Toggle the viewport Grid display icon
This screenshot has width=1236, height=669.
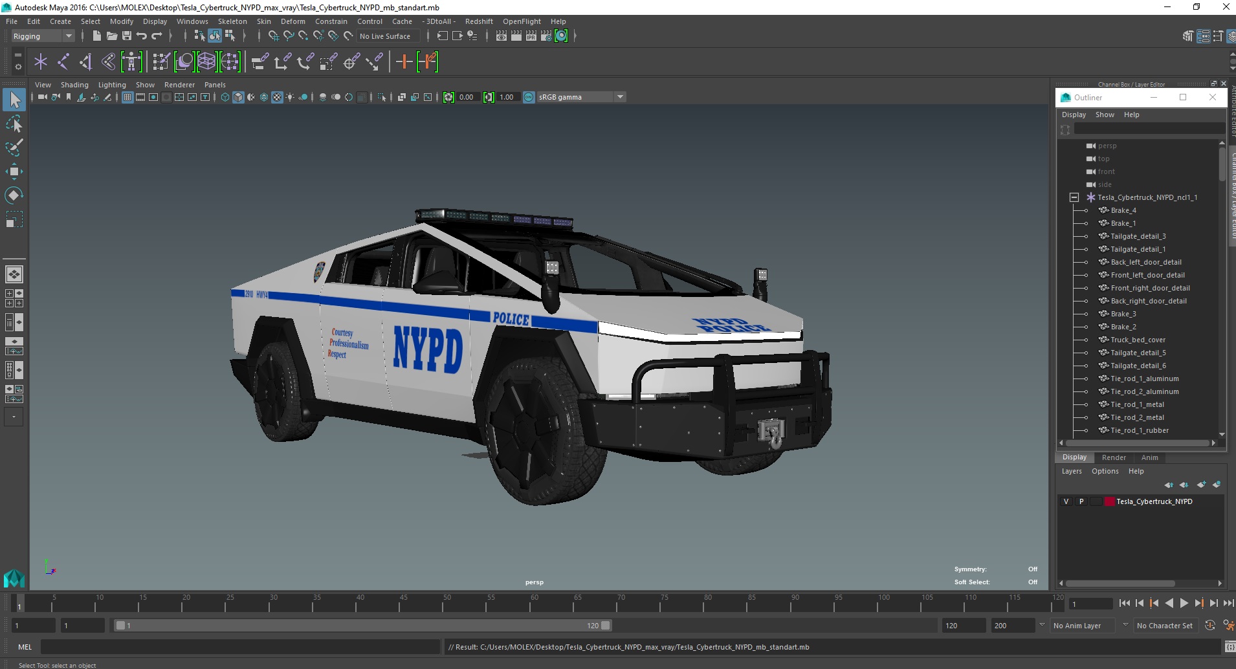point(127,97)
